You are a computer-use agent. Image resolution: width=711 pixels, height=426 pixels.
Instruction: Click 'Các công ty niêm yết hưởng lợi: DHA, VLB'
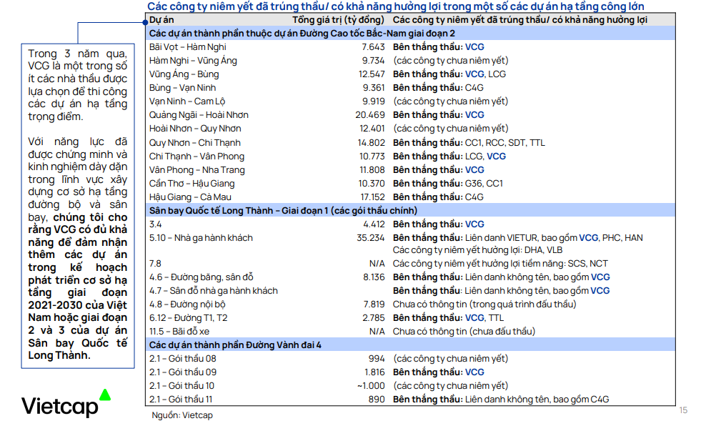477,250
